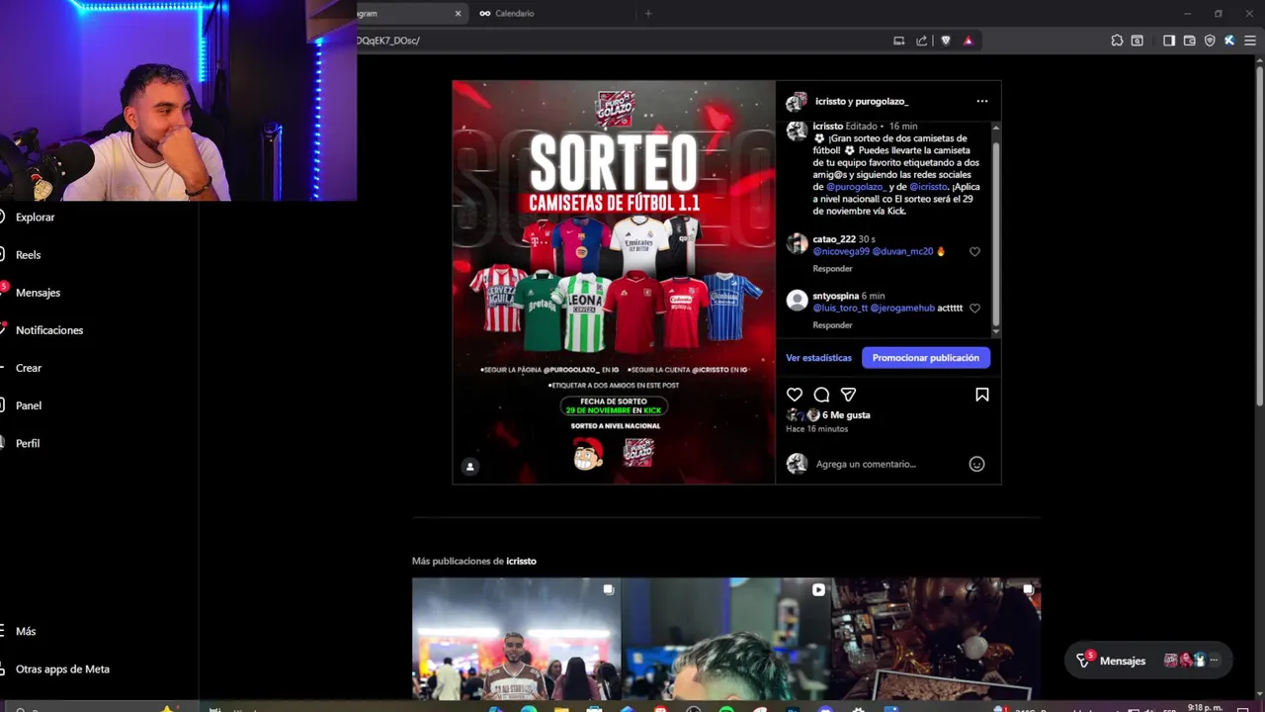Toggle the browser sidebar panel icon

pos(1169,41)
